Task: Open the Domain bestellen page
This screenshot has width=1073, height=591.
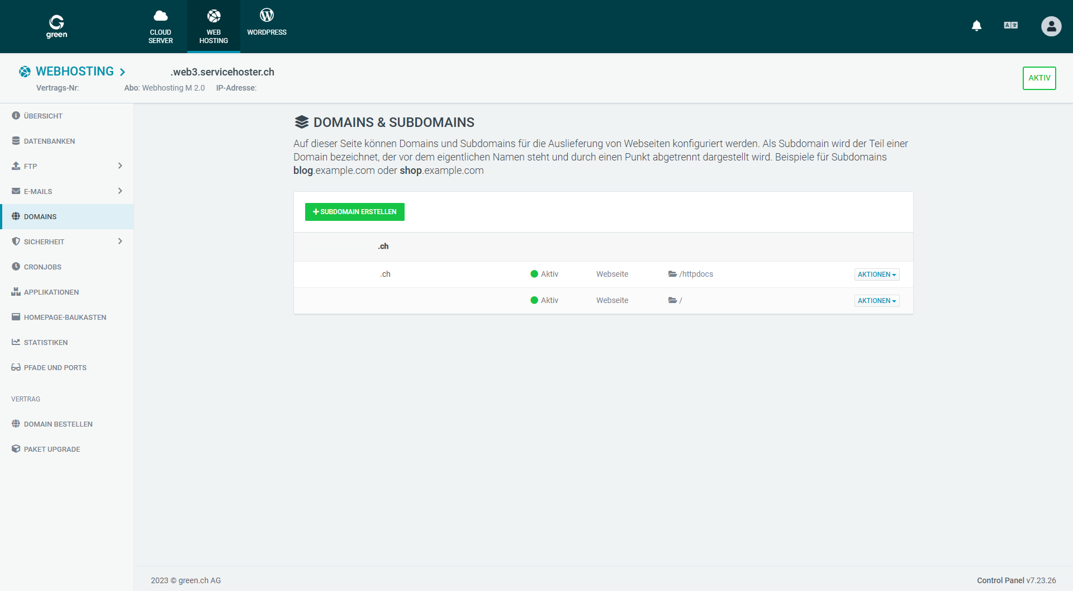Action: [x=58, y=424]
